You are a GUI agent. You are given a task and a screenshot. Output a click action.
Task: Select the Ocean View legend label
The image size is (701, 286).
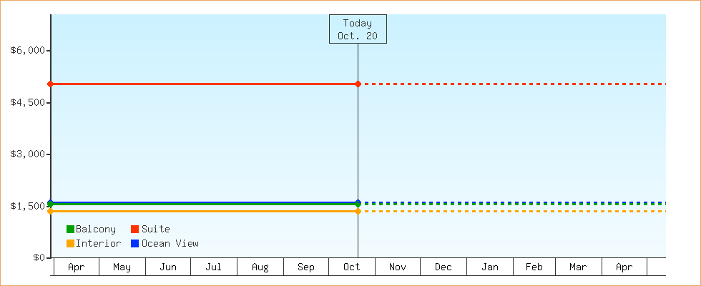[x=170, y=244]
